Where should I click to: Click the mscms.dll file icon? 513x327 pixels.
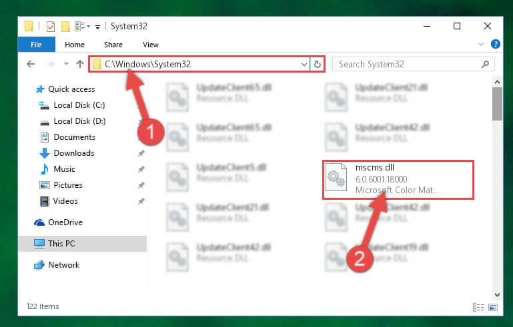tap(336, 179)
